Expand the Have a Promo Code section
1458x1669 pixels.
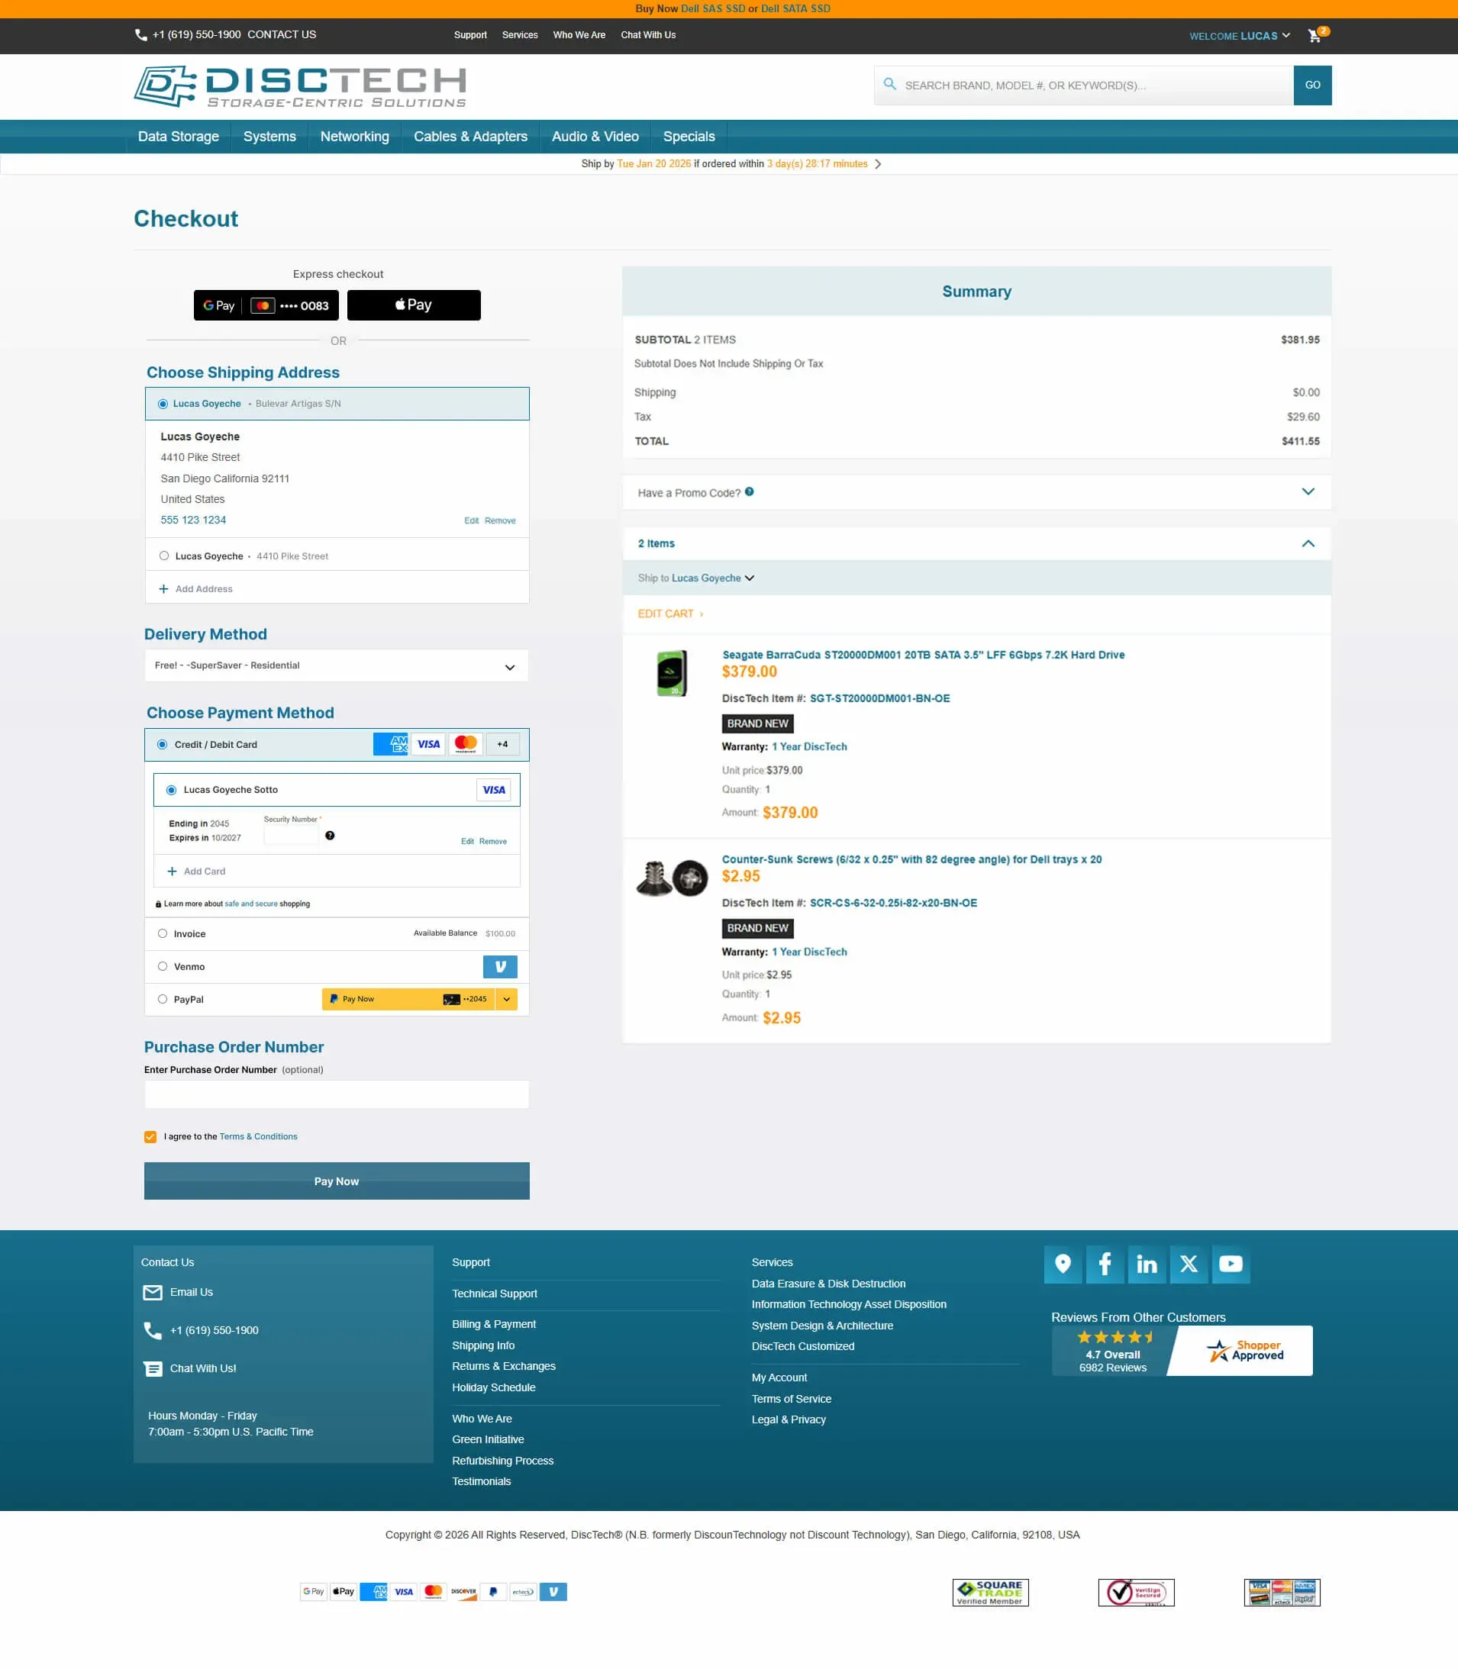click(1308, 491)
